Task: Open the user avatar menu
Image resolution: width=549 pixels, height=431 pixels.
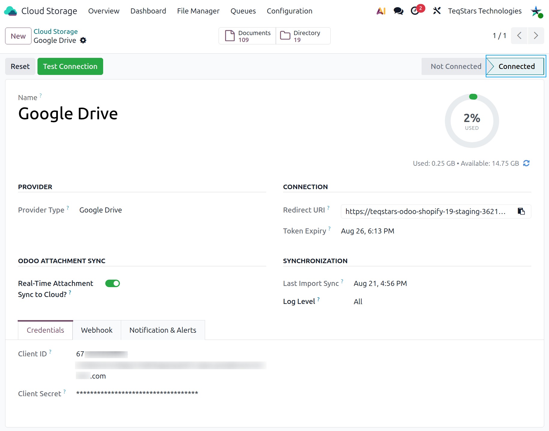Action: pos(537,12)
